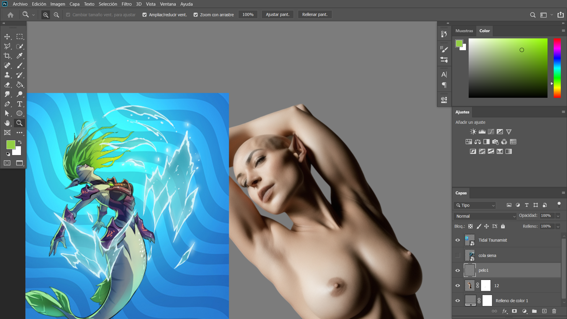The height and width of the screenshot is (319, 567).
Task: Hide the pelo1 layer
Action: [458, 271]
